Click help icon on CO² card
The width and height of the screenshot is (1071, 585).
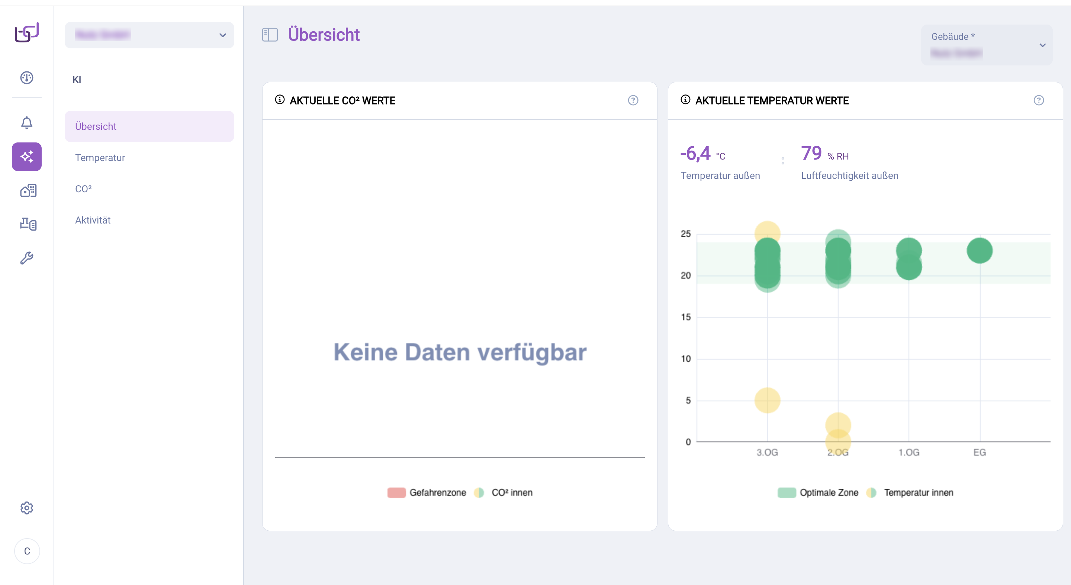633,100
